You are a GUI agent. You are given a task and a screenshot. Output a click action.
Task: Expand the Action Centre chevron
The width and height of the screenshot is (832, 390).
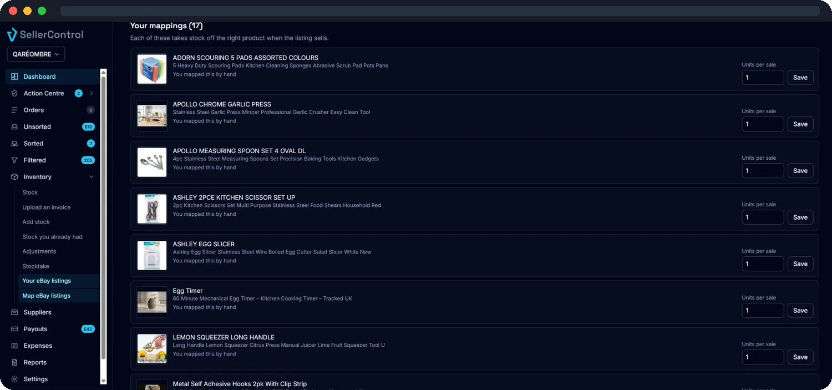tap(91, 93)
